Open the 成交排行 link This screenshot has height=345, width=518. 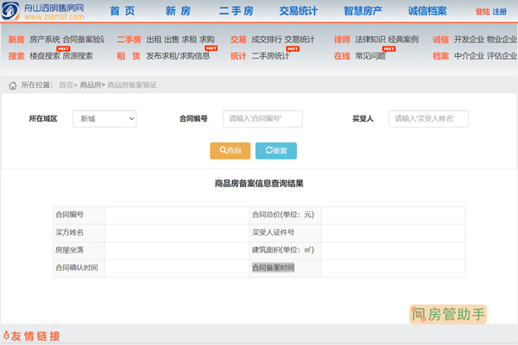[x=267, y=40]
